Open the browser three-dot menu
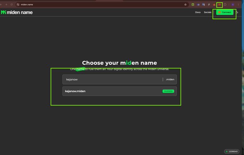The height and width of the screenshot is (155, 244). coord(238,5)
